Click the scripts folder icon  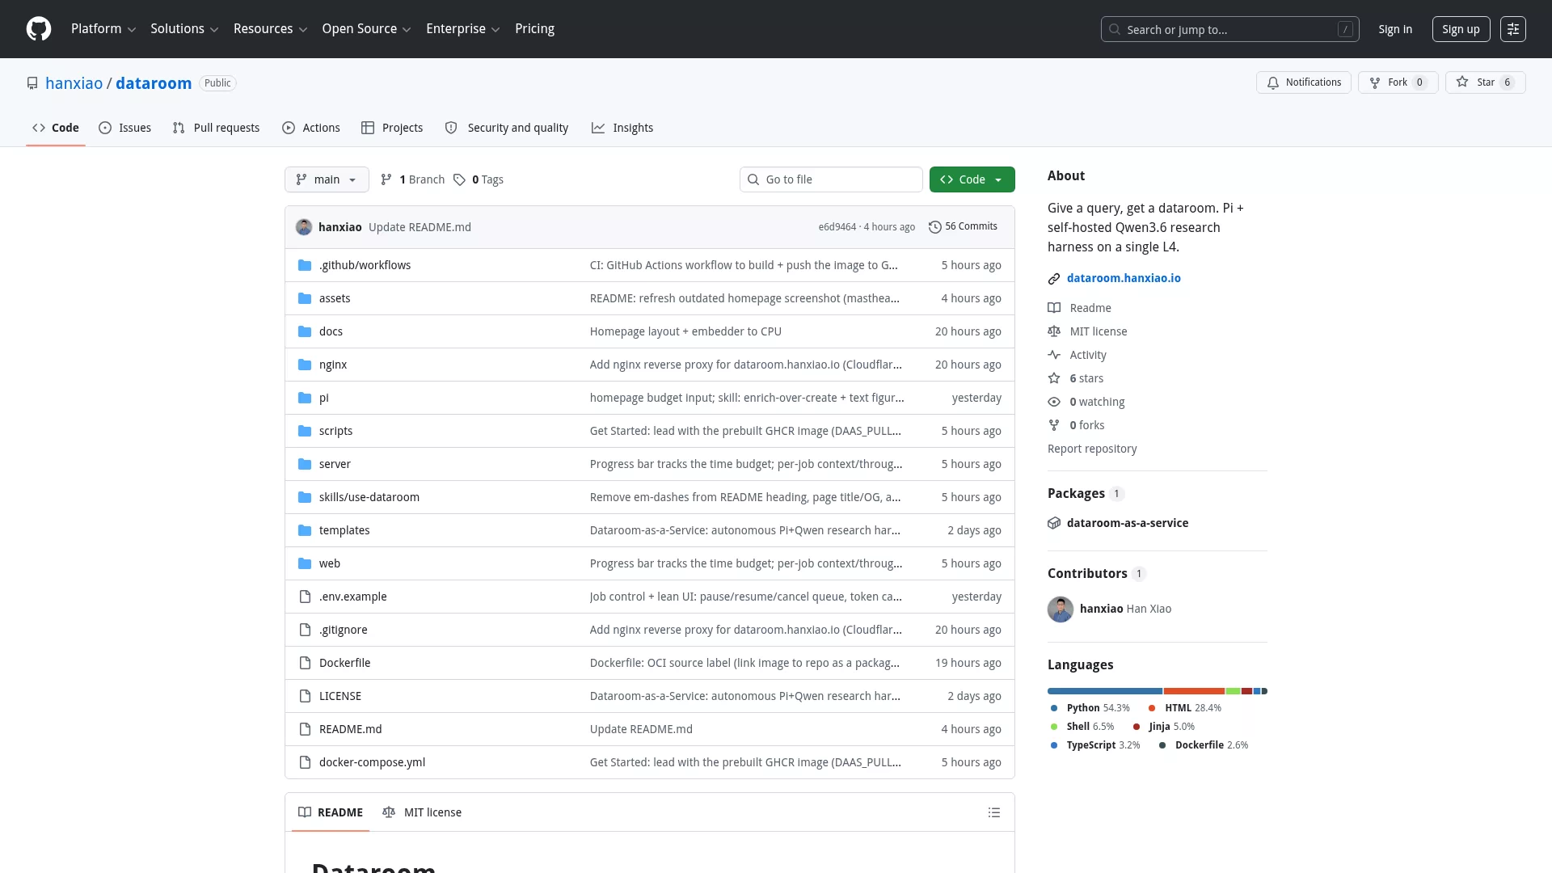click(x=305, y=431)
